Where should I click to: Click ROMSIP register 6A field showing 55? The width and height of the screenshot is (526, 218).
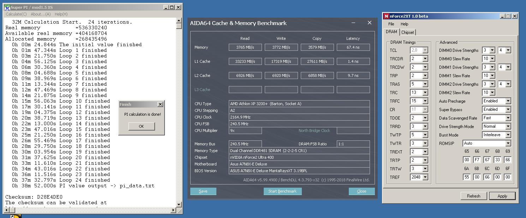[x=467, y=177]
